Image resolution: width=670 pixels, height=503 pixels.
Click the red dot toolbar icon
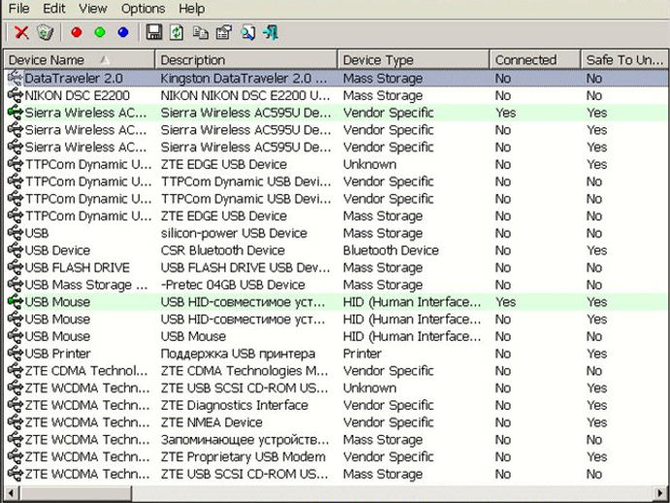(77, 32)
